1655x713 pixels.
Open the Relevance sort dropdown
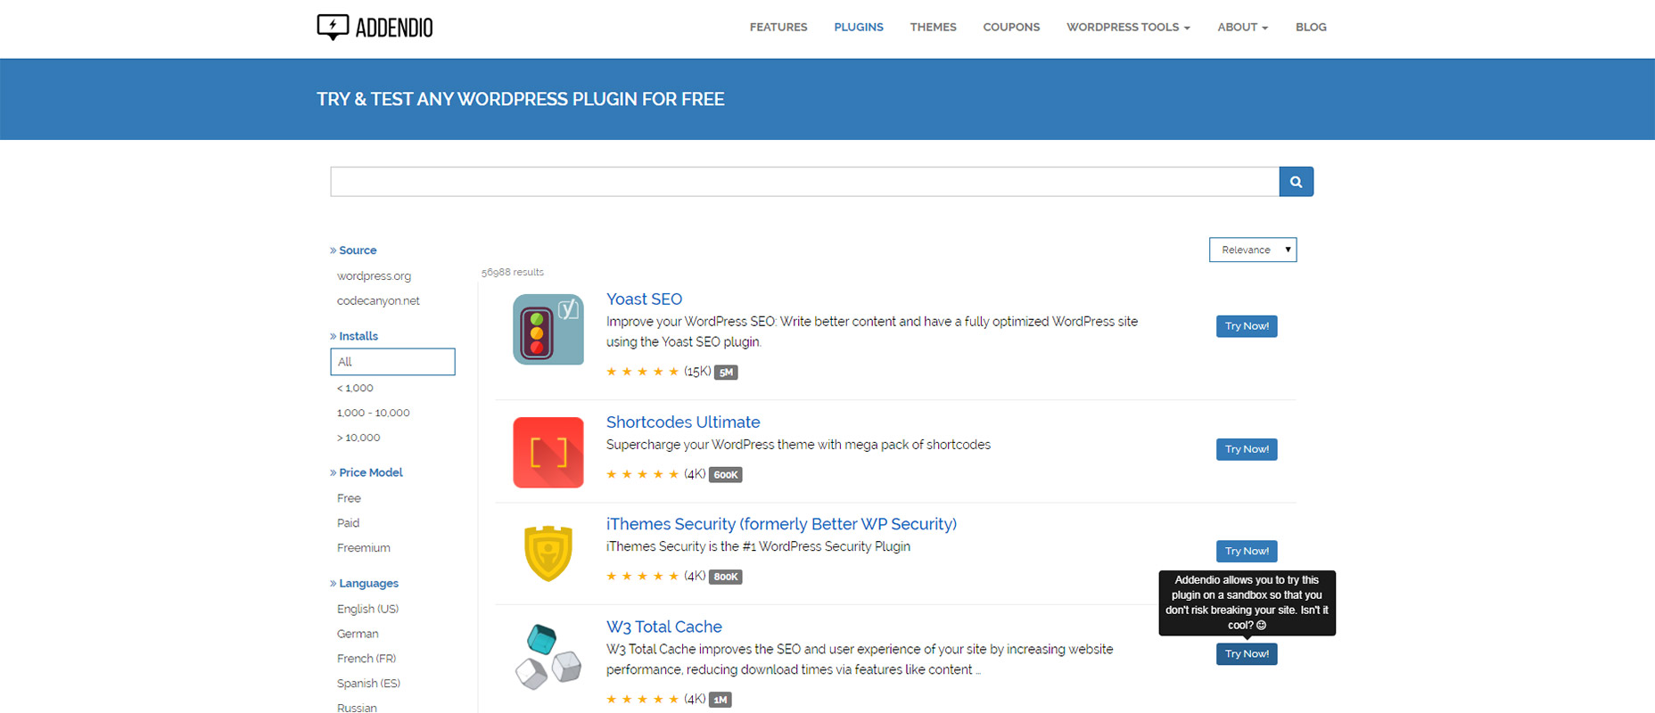[1252, 250]
